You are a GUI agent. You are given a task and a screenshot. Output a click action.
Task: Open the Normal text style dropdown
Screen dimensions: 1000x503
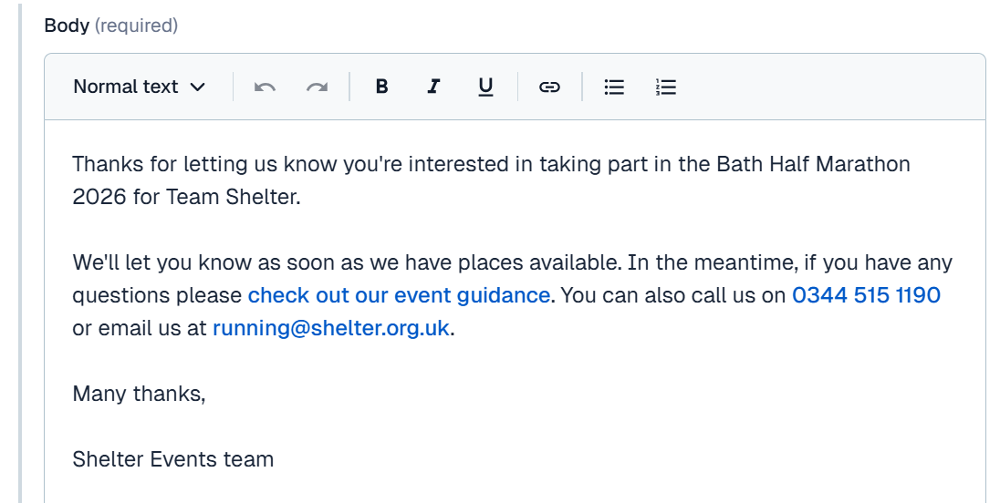pyautogui.click(x=139, y=87)
